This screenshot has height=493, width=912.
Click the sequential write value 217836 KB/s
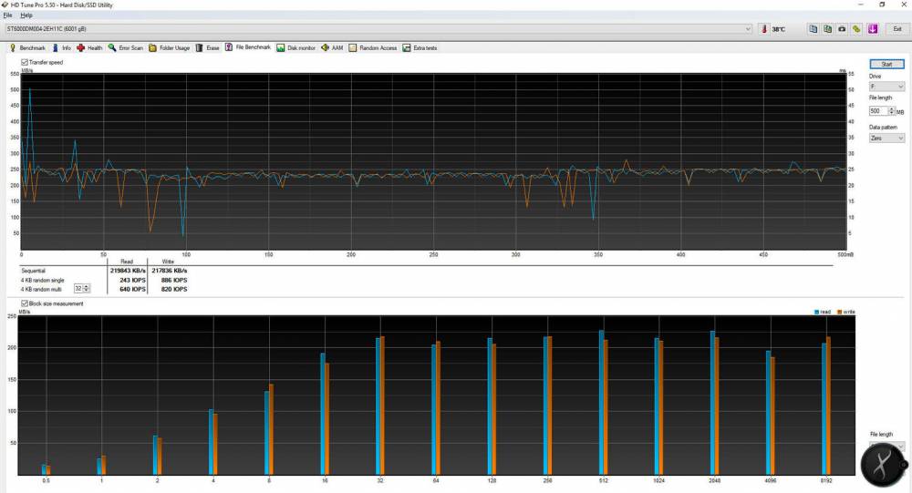pos(170,271)
